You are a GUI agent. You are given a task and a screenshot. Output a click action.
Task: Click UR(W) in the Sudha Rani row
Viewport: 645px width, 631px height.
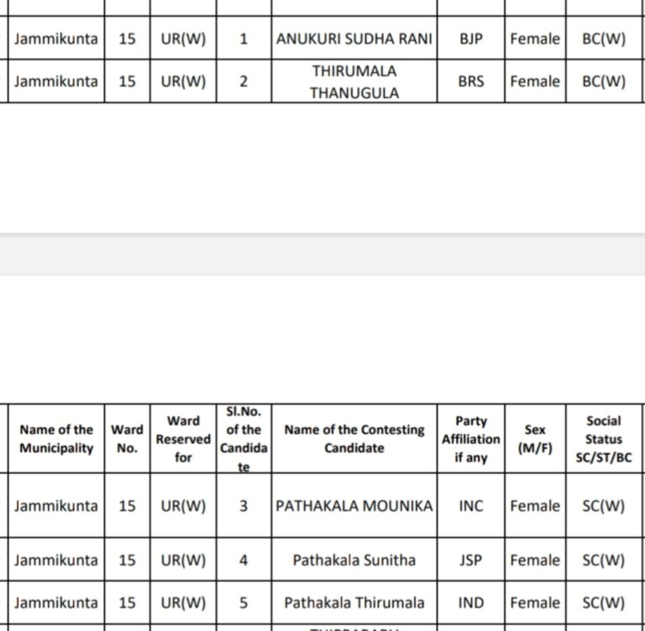tap(183, 39)
